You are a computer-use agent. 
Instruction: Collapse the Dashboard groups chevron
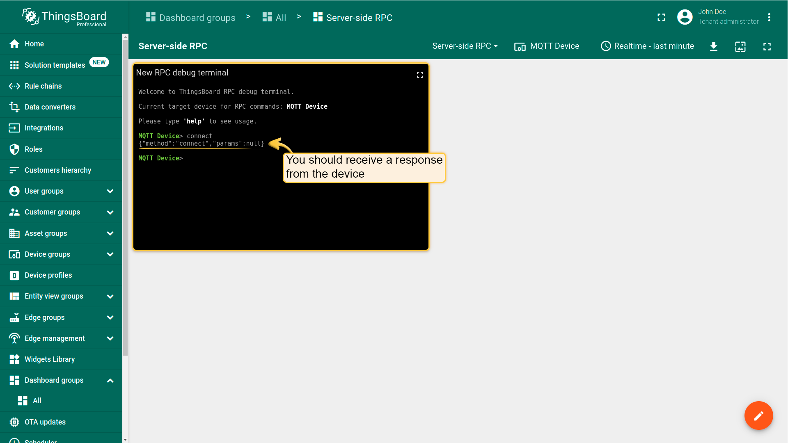[x=110, y=381]
